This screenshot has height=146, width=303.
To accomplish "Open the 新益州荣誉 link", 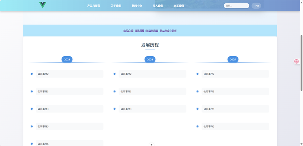I will click(152, 31).
